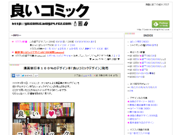Screen dimensions: 182x135
Task: Open the 2011 link in コミックベスト50 row
Action: pos(65,45)
